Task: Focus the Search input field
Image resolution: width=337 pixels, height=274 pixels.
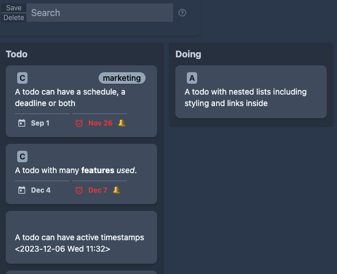Action: pos(100,13)
